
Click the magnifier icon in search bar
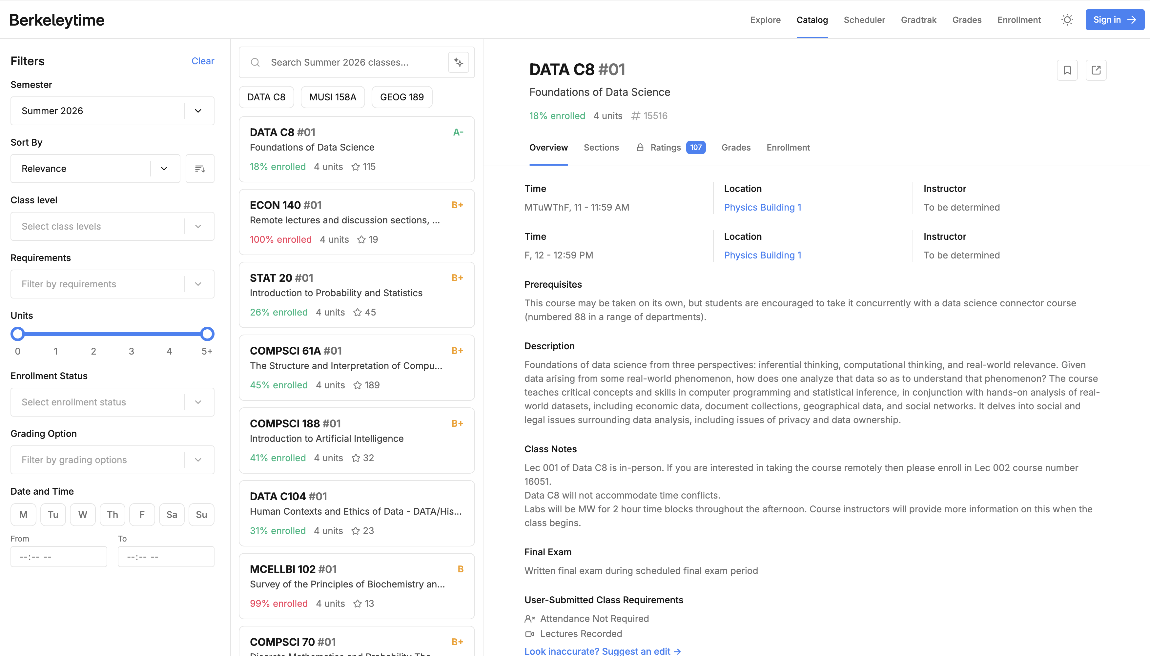(256, 62)
